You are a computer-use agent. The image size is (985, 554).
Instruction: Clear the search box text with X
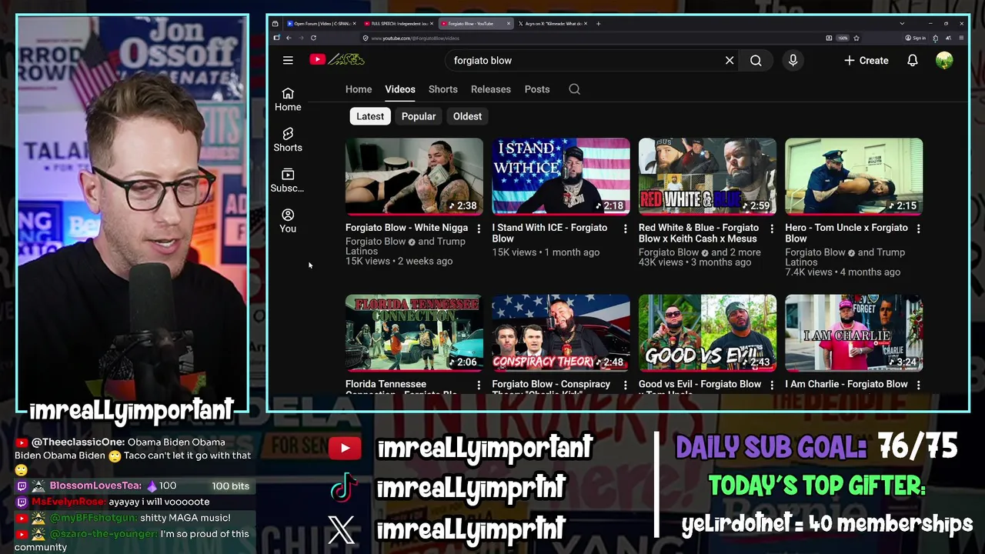click(x=730, y=60)
